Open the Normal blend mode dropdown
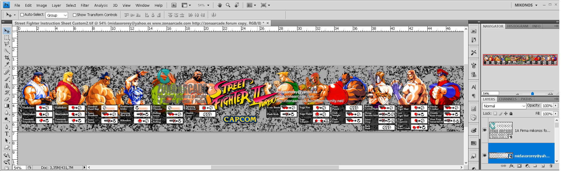The width and height of the screenshot is (561, 171). (x=504, y=106)
